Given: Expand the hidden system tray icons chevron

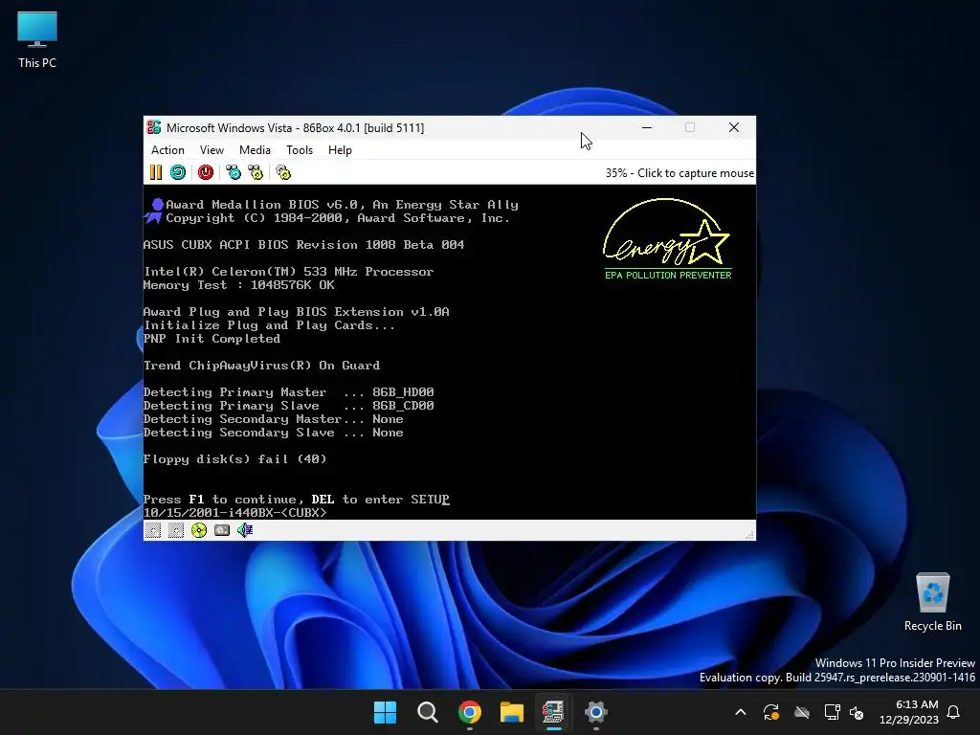Looking at the screenshot, I should (x=741, y=712).
